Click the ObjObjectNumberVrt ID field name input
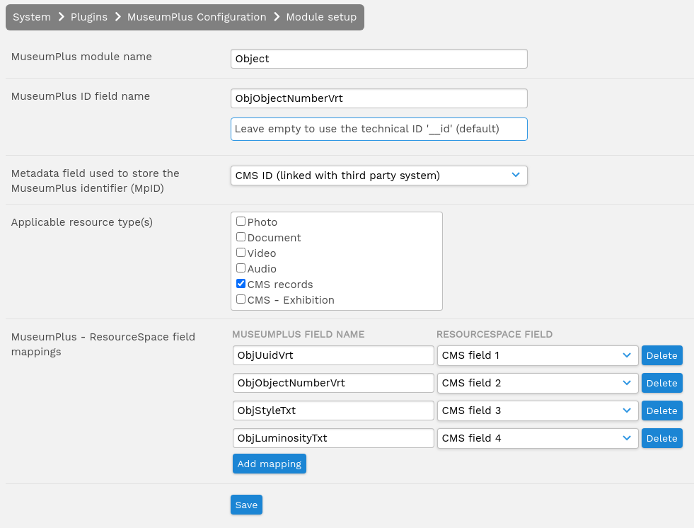Image resolution: width=694 pixels, height=528 pixels. point(379,98)
